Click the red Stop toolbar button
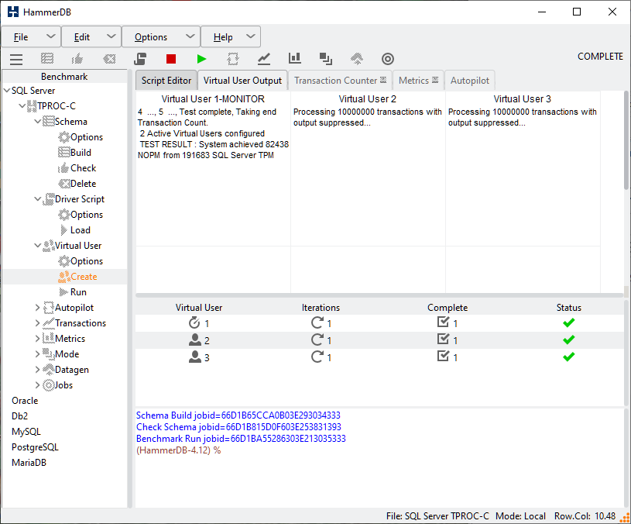Screen dimensions: 631x524 pyautogui.click(x=171, y=59)
